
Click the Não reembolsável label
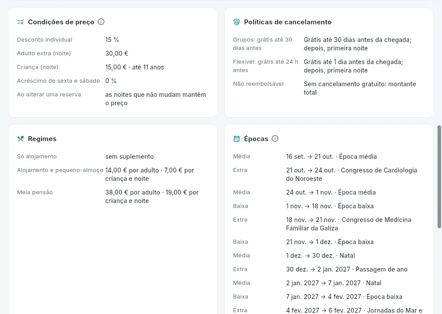coord(258,84)
